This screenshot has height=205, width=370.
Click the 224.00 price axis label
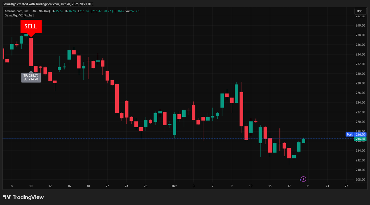tap(360, 102)
